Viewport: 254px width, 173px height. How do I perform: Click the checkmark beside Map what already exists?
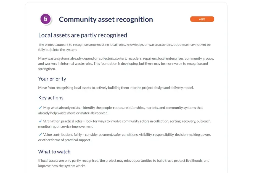[40, 108]
